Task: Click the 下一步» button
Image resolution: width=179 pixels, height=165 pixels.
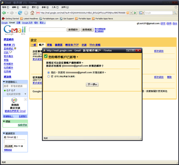Action: point(92,84)
